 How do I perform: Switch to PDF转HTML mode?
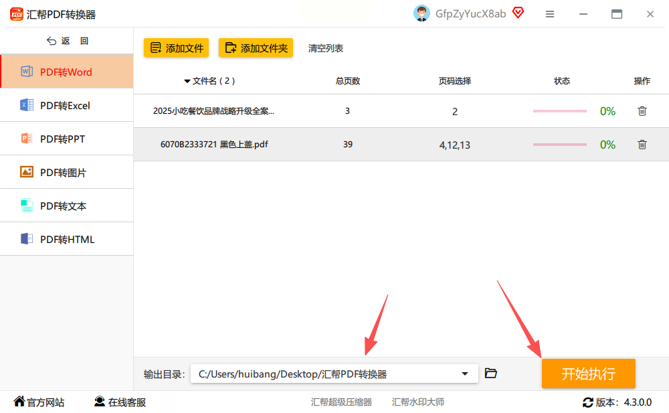point(67,239)
